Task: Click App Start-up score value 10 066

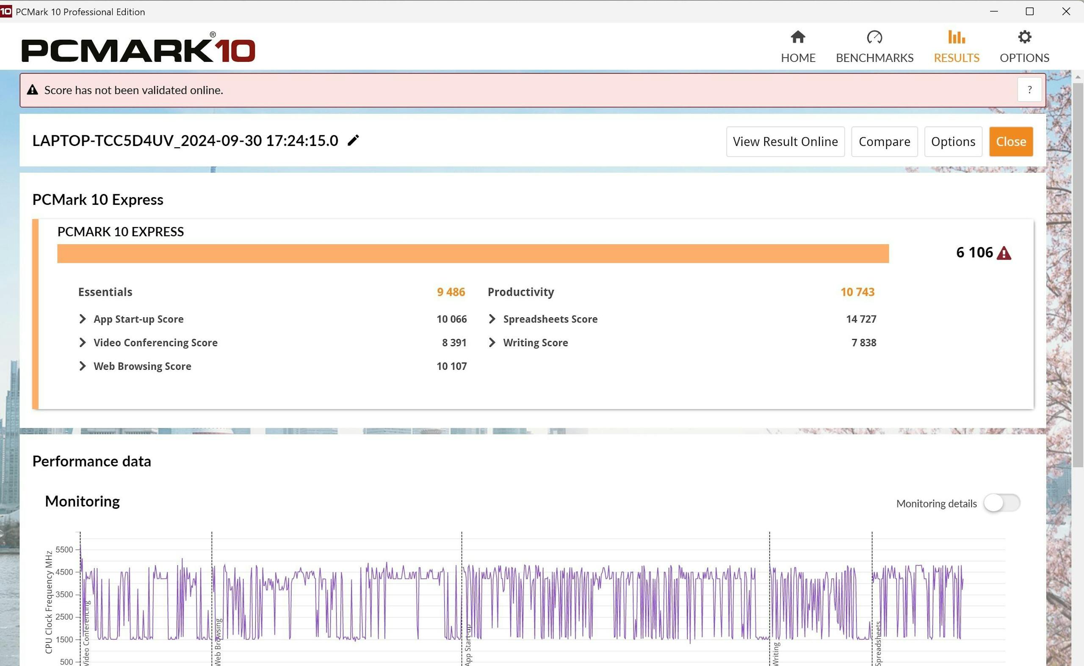Action: (x=451, y=319)
